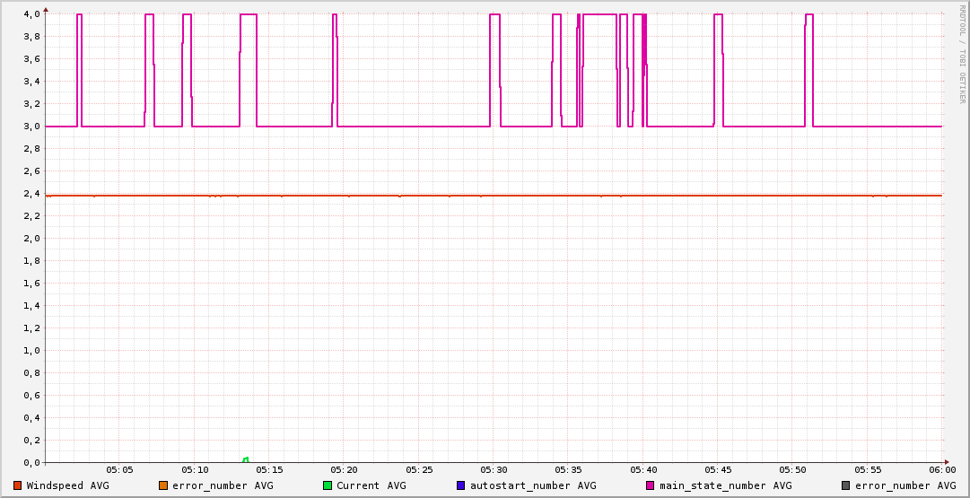Click the blue autostart_number legend swatch
The image size is (970, 498).
point(461,485)
